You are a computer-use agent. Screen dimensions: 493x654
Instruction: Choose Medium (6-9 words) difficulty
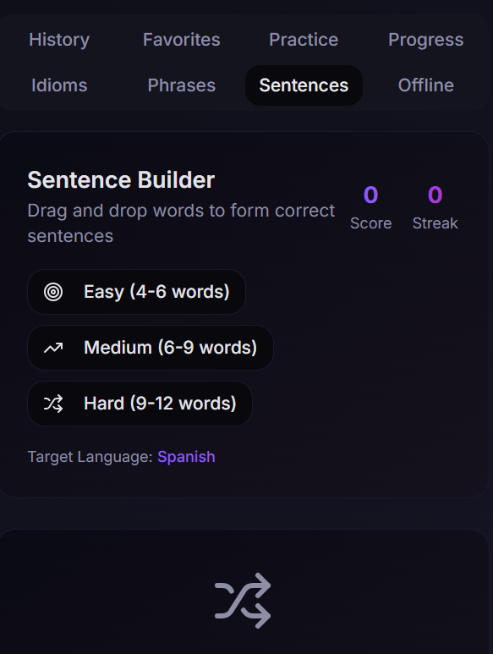click(150, 348)
